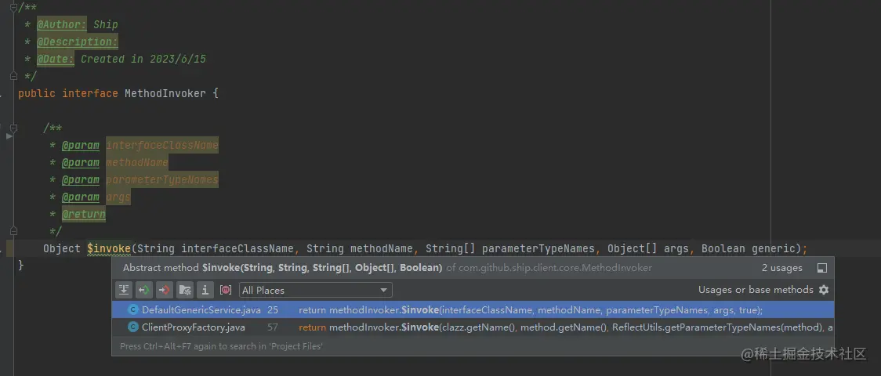Viewport: 881px width, 376px height.
Task: Toggle the write access filter icon
Action: click(164, 290)
